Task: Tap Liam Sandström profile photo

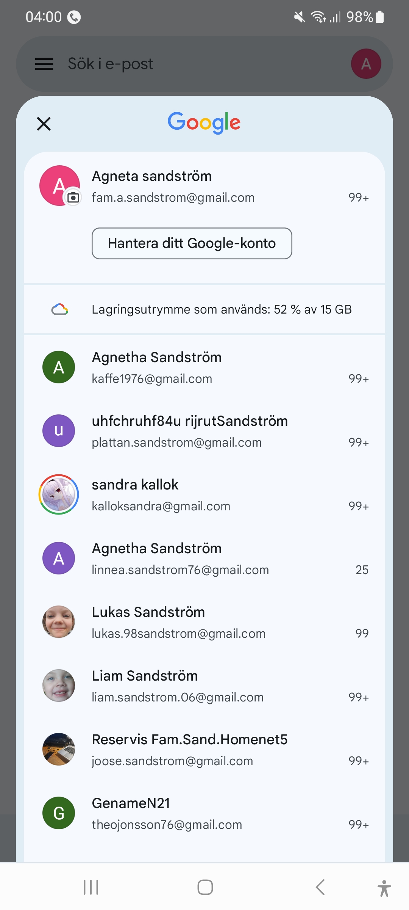Action: click(x=59, y=686)
